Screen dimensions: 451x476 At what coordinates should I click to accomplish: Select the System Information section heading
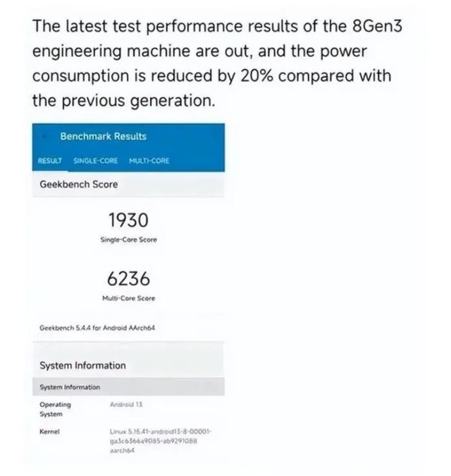click(x=82, y=365)
